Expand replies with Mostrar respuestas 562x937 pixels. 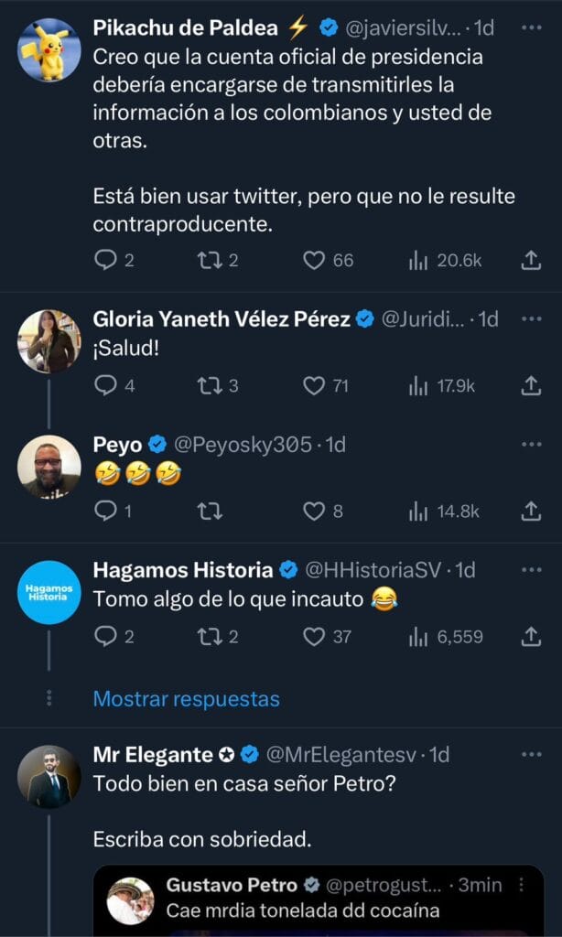point(186,699)
